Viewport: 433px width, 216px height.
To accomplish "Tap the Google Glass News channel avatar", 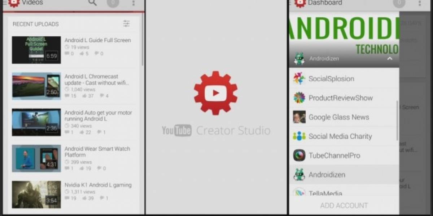I will [x=299, y=117].
